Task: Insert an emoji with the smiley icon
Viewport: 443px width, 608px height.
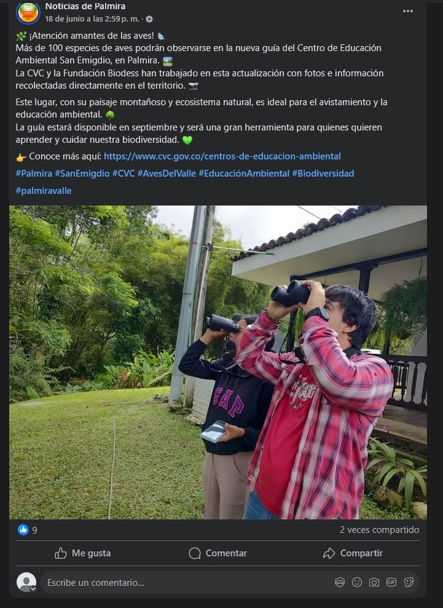Action: pyautogui.click(x=357, y=582)
